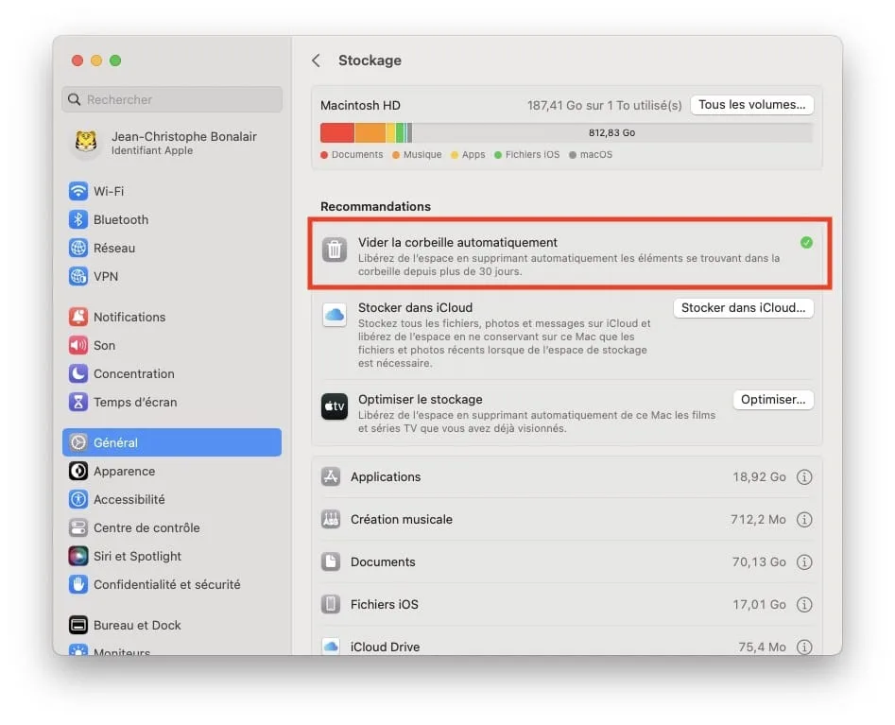Show info for Création musicale storage

tap(804, 520)
